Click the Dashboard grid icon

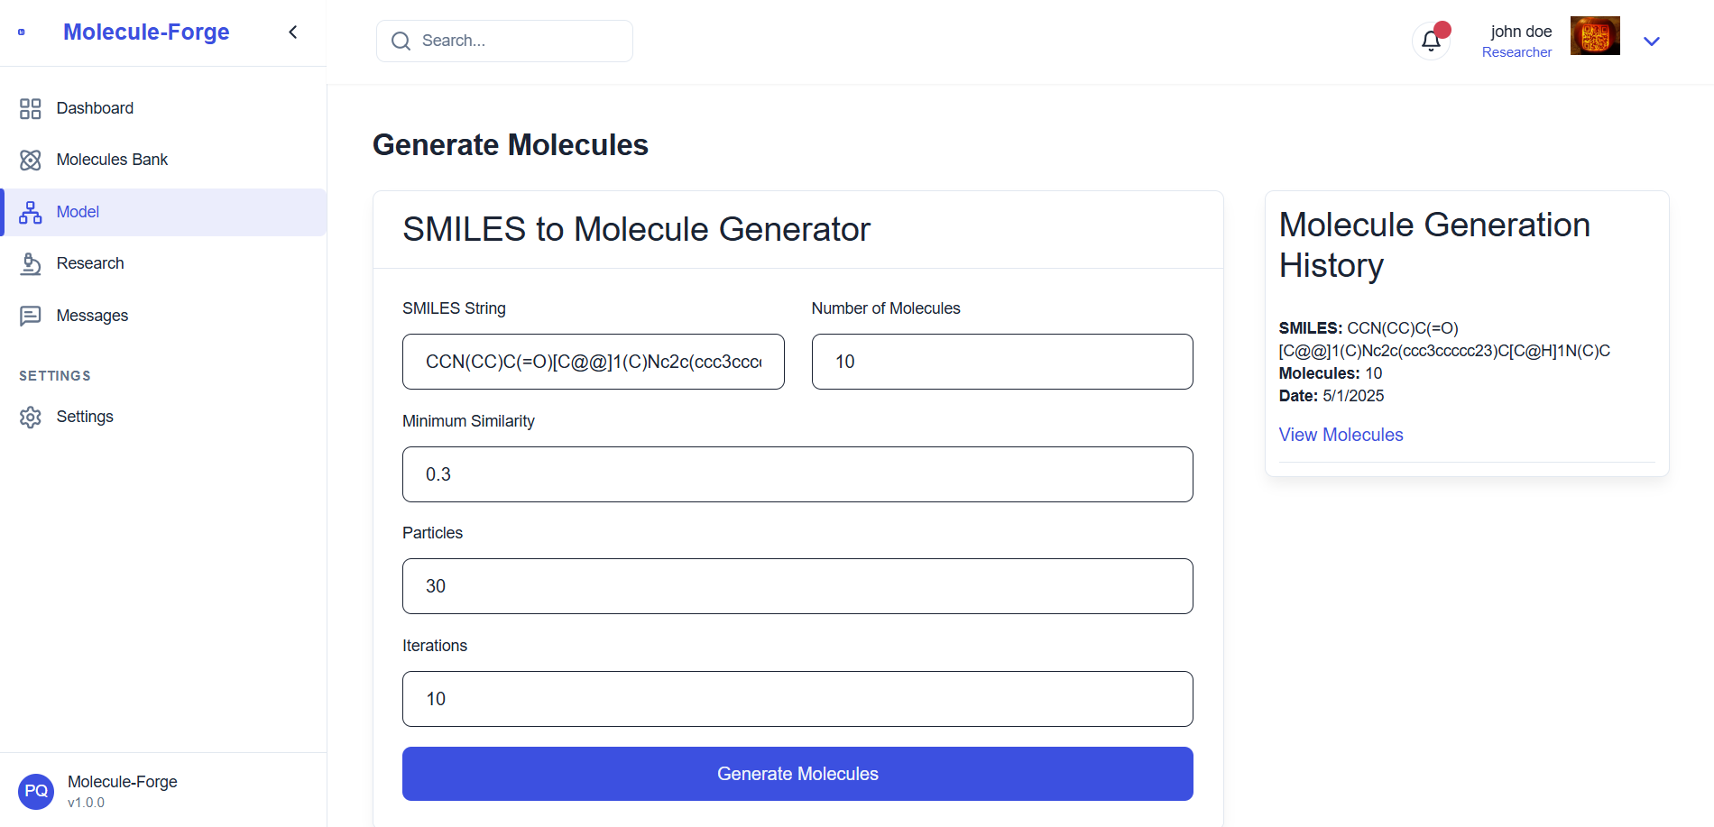(x=31, y=109)
